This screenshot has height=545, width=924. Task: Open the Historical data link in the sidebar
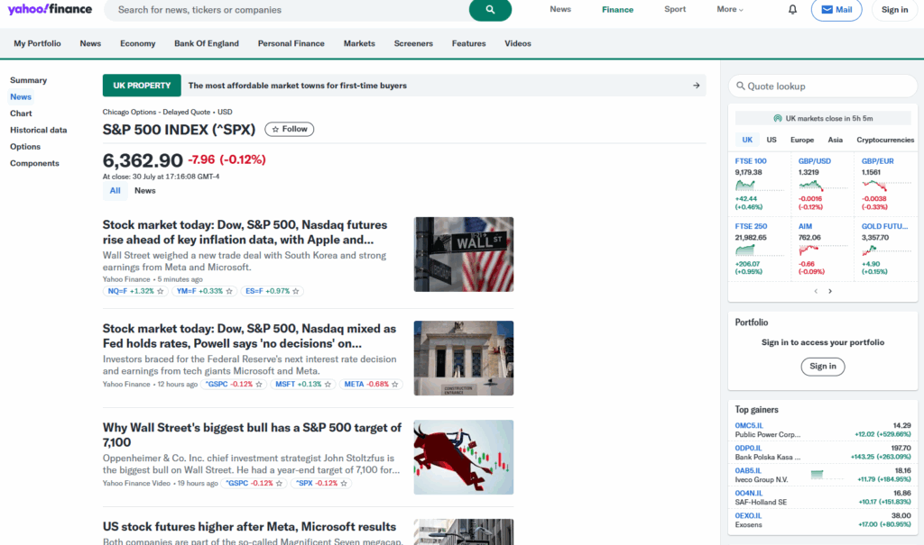coord(38,130)
